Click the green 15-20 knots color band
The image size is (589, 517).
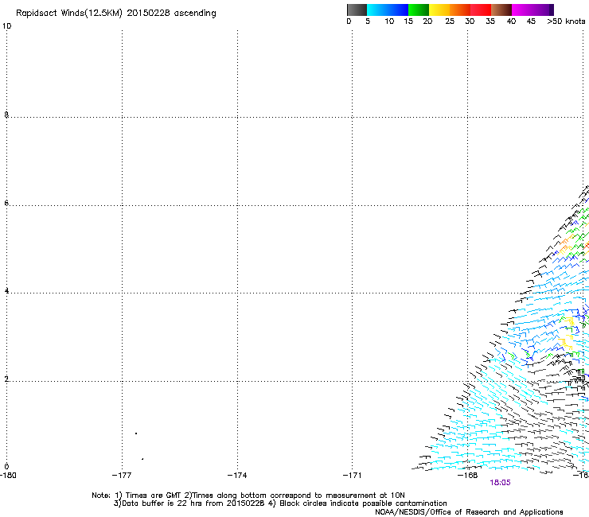pyautogui.click(x=419, y=10)
